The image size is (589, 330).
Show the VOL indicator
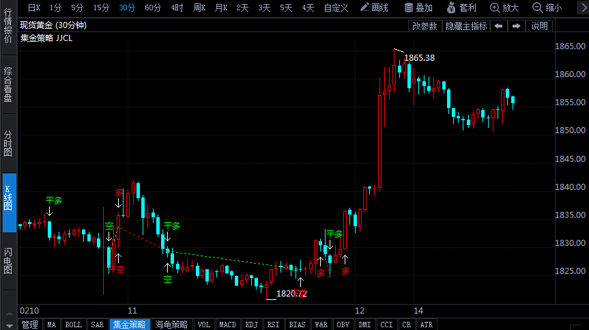coord(204,325)
